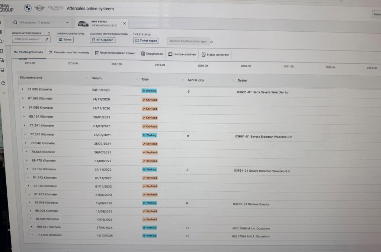Expand the 109.591 Kilometer row
This screenshot has width=381, height=252.
[32, 227]
